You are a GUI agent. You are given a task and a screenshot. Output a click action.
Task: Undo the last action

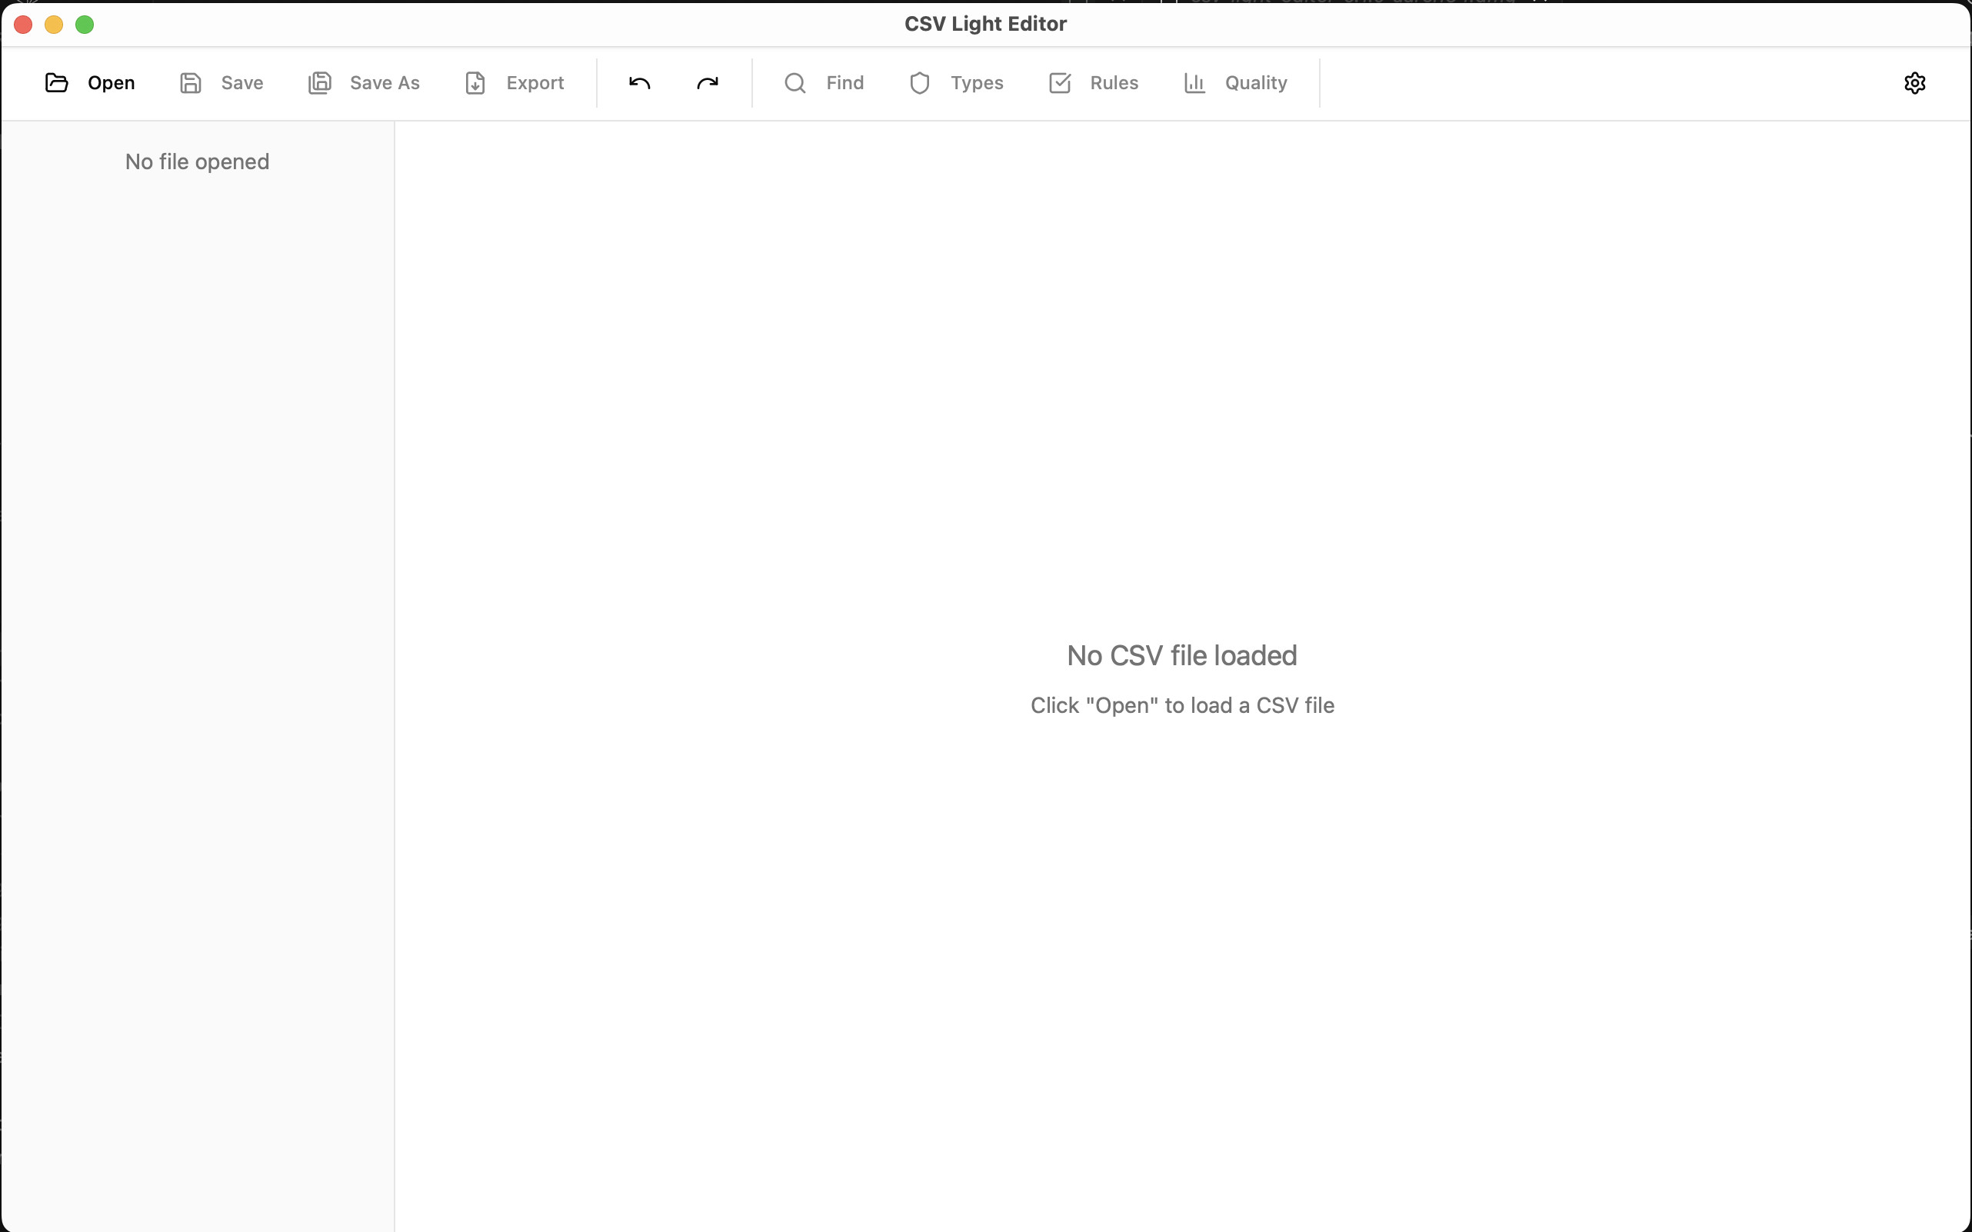pyautogui.click(x=640, y=83)
